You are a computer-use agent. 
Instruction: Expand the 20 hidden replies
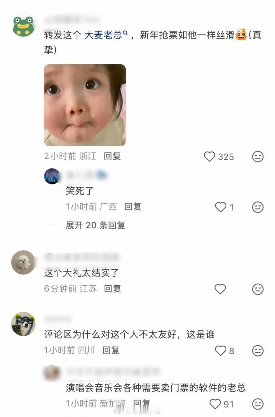(x=95, y=225)
